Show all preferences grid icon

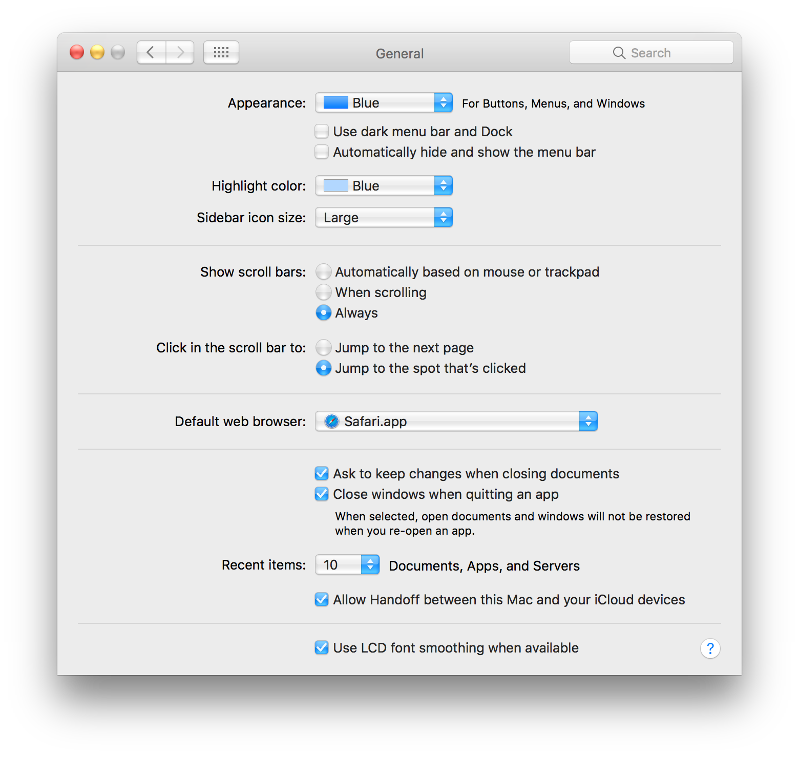(x=221, y=52)
